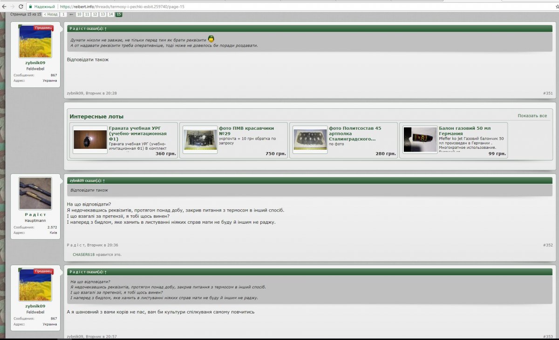Click the browser back arrow

4,7
